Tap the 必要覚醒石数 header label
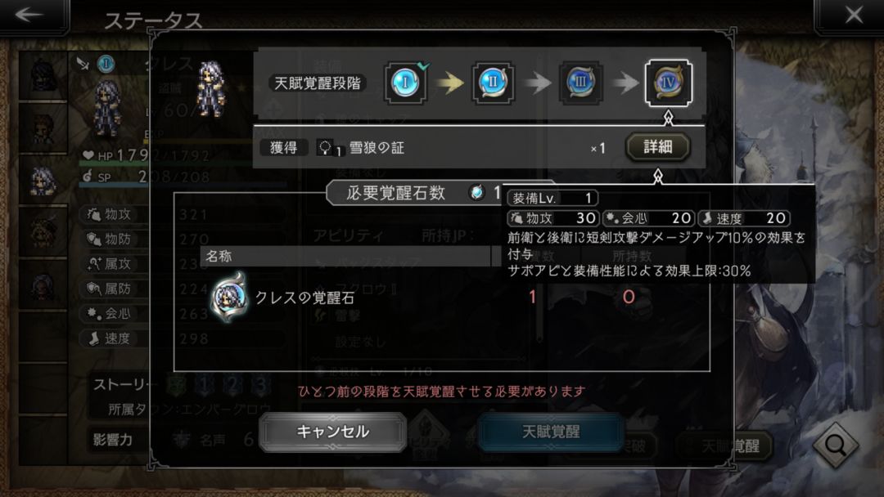 click(396, 193)
